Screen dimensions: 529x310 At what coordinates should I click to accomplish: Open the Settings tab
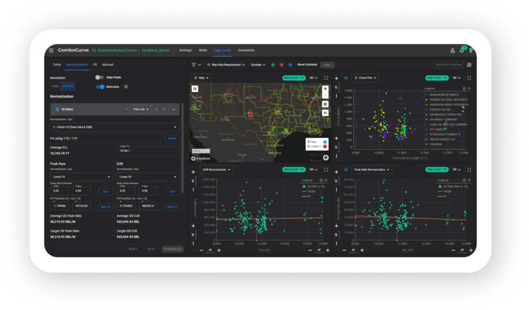(185, 50)
